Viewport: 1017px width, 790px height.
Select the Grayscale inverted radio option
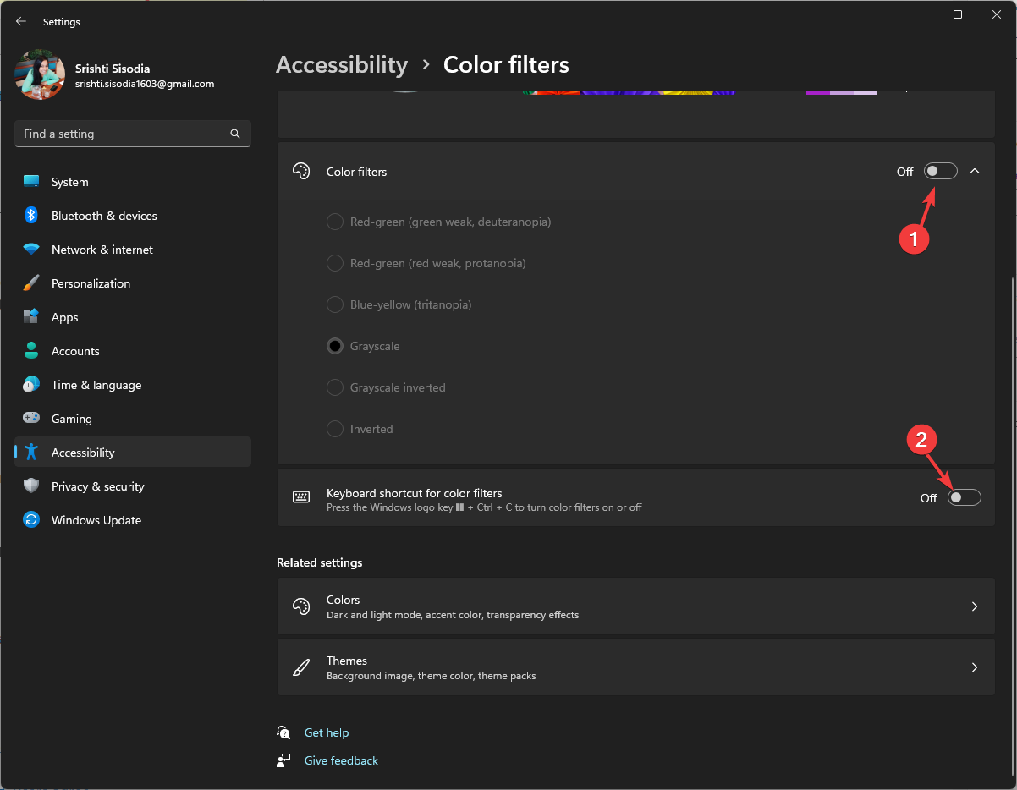coord(335,387)
